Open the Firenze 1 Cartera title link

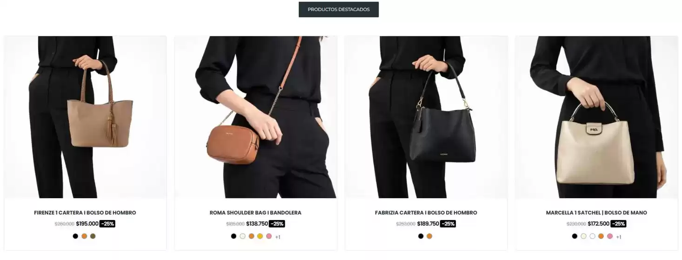pyautogui.click(x=85, y=213)
